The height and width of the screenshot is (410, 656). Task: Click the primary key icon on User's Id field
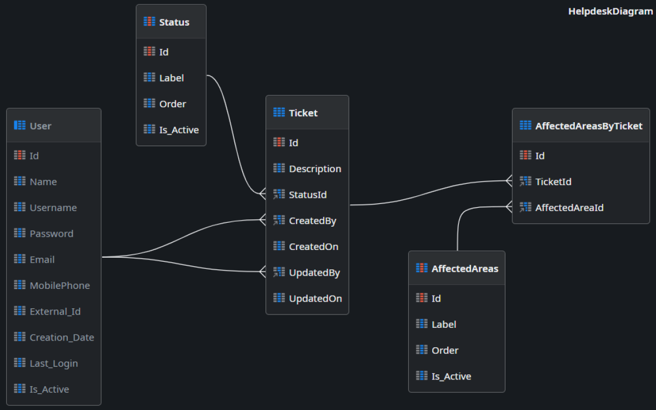coord(19,156)
